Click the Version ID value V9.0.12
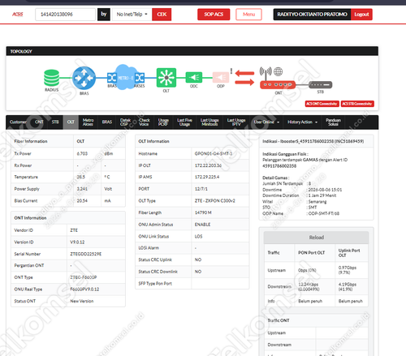The width and height of the screenshot is (406, 356). 77,242
